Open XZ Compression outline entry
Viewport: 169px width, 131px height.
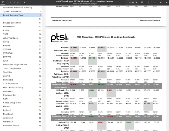point(21,84)
